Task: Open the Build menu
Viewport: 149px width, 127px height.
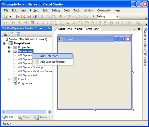Action: (45, 10)
